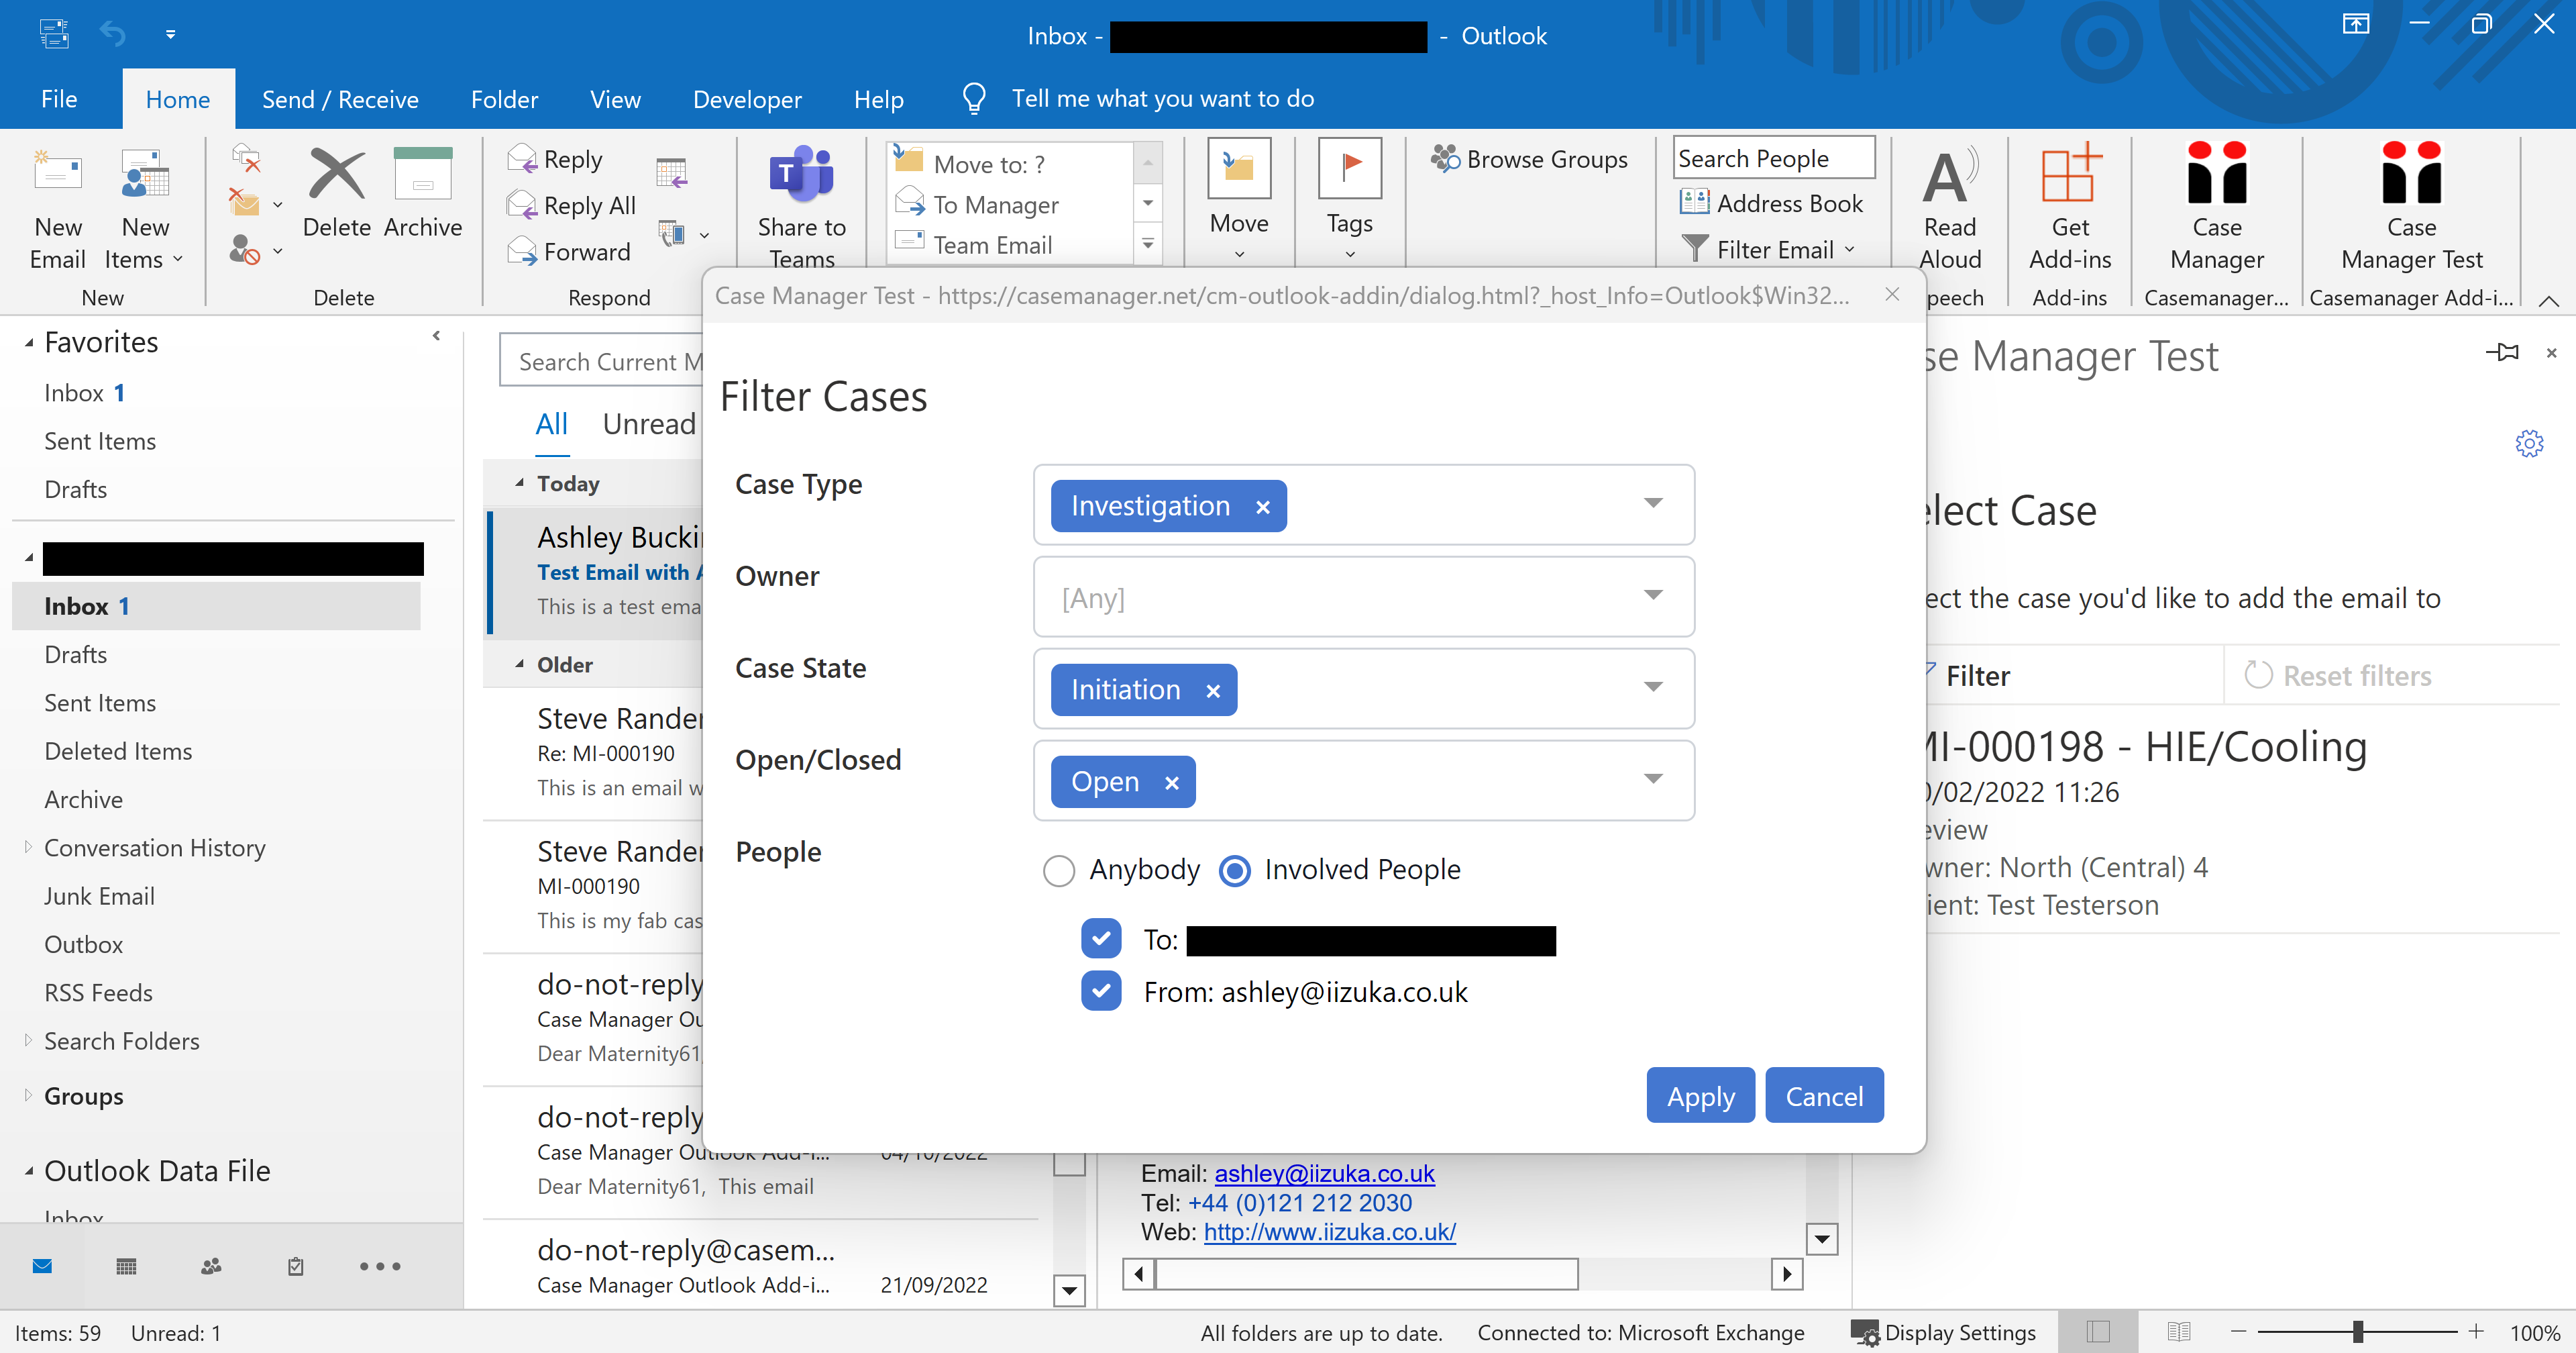Click the Archive icon

[422, 174]
